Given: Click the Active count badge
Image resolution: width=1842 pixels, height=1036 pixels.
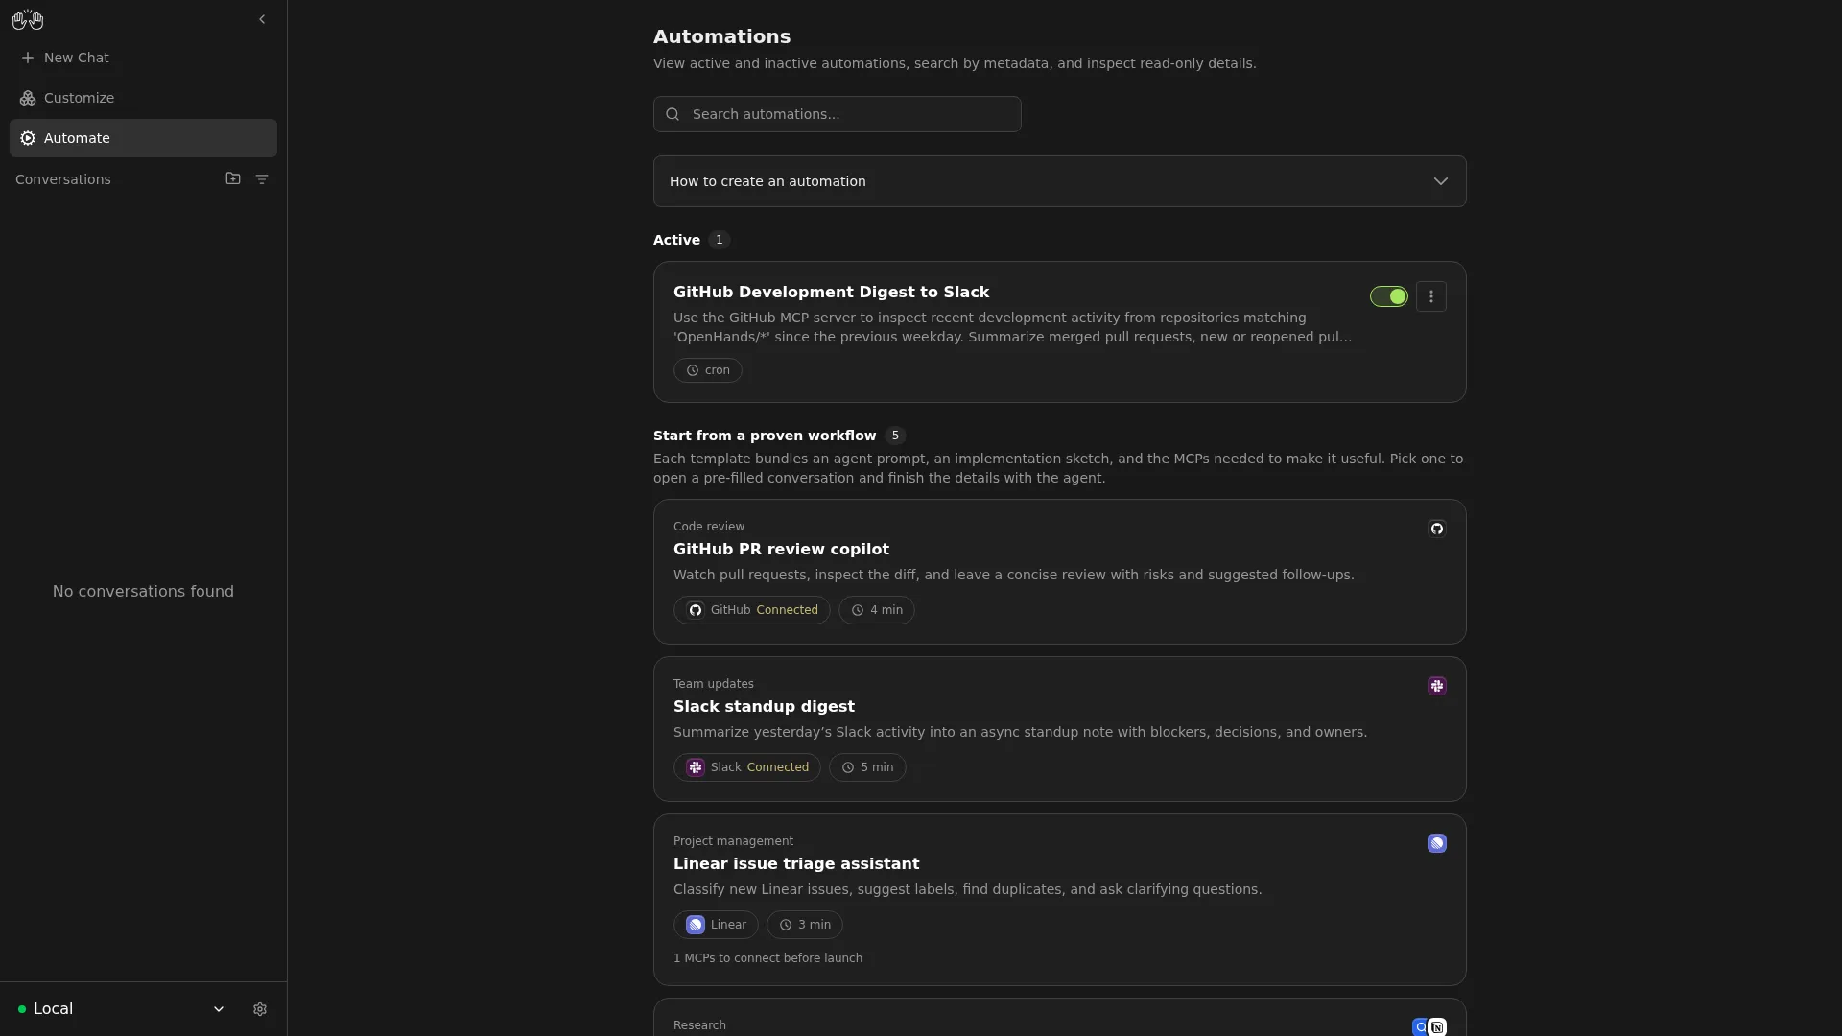Looking at the screenshot, I should [x=720, y=240].
